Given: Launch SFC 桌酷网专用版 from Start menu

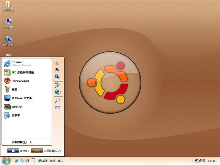Looking at the screenshot, I should [x=27, y=73].
